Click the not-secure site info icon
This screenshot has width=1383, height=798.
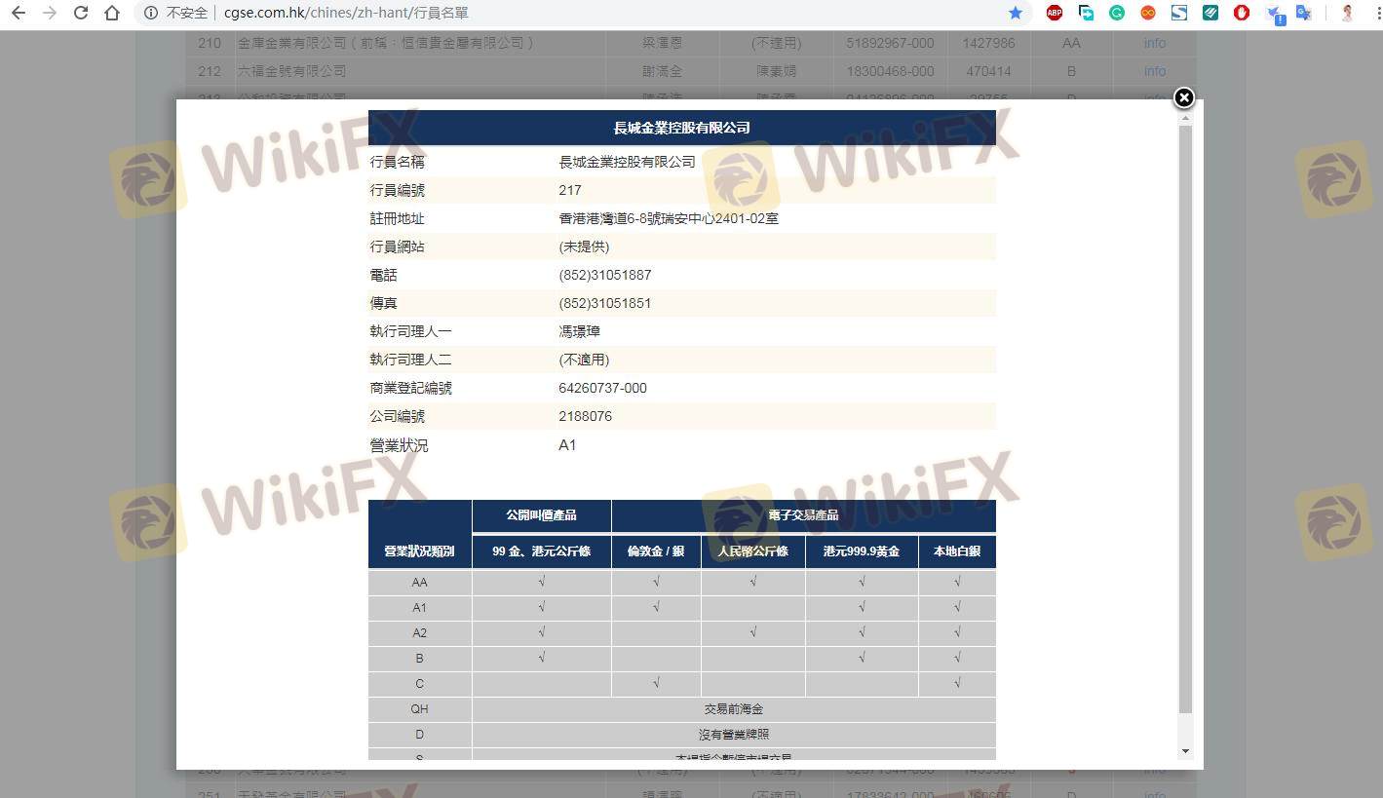pos(151,14)
